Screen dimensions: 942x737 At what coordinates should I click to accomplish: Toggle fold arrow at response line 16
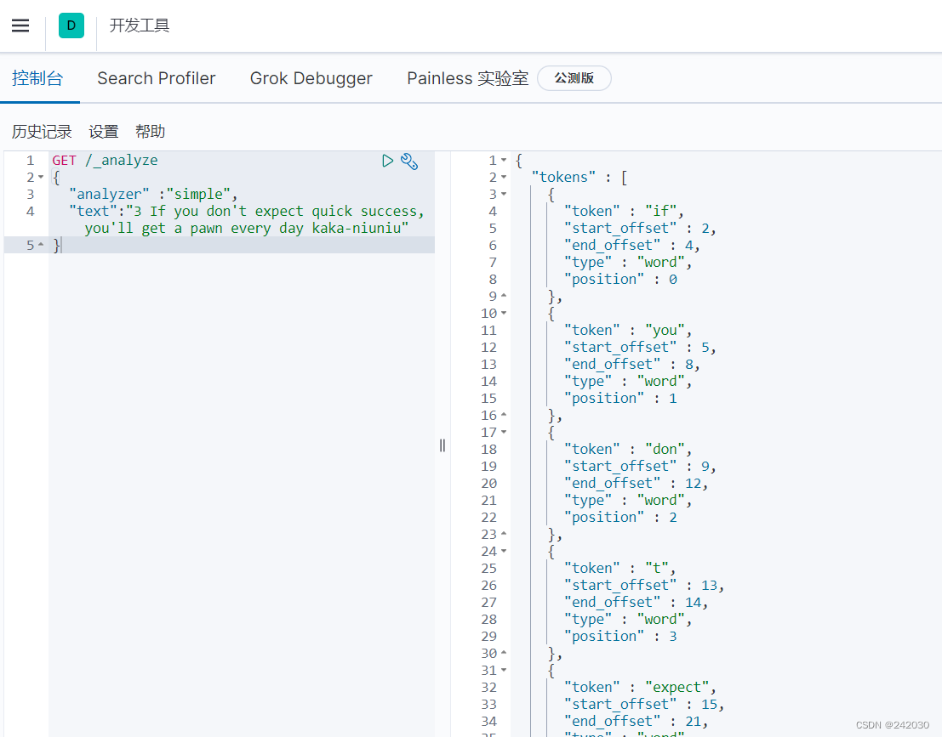pos(504,415)
